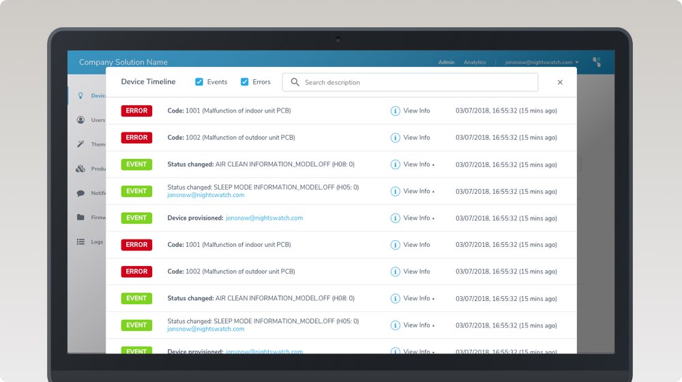Screen dimensions: 682x382
Task: Open the Devices lightbulb icon in sidebar
Action: (x=80, y=95)
